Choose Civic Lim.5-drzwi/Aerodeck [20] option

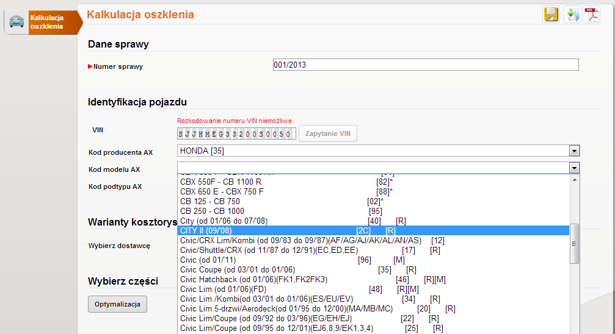(x=373, y=309)
